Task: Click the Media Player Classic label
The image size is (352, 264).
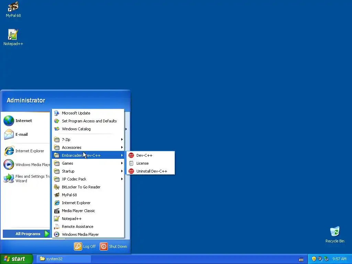Action: [x=78, y=211]
